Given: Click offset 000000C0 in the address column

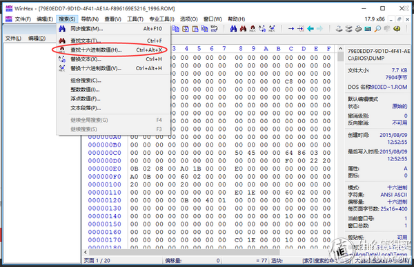Looking at the screenshot, I should point(105,153).
